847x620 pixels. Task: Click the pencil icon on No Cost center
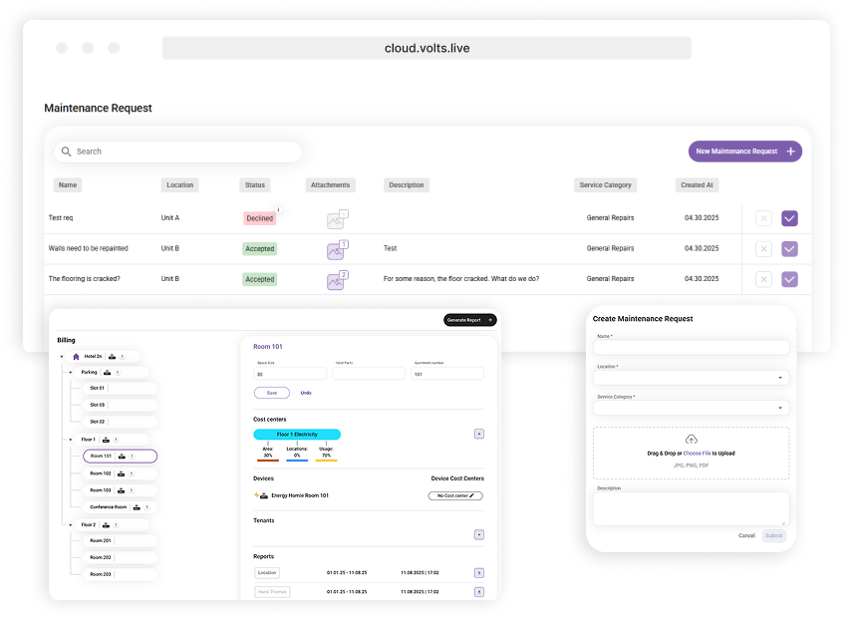tap(472, 495)
